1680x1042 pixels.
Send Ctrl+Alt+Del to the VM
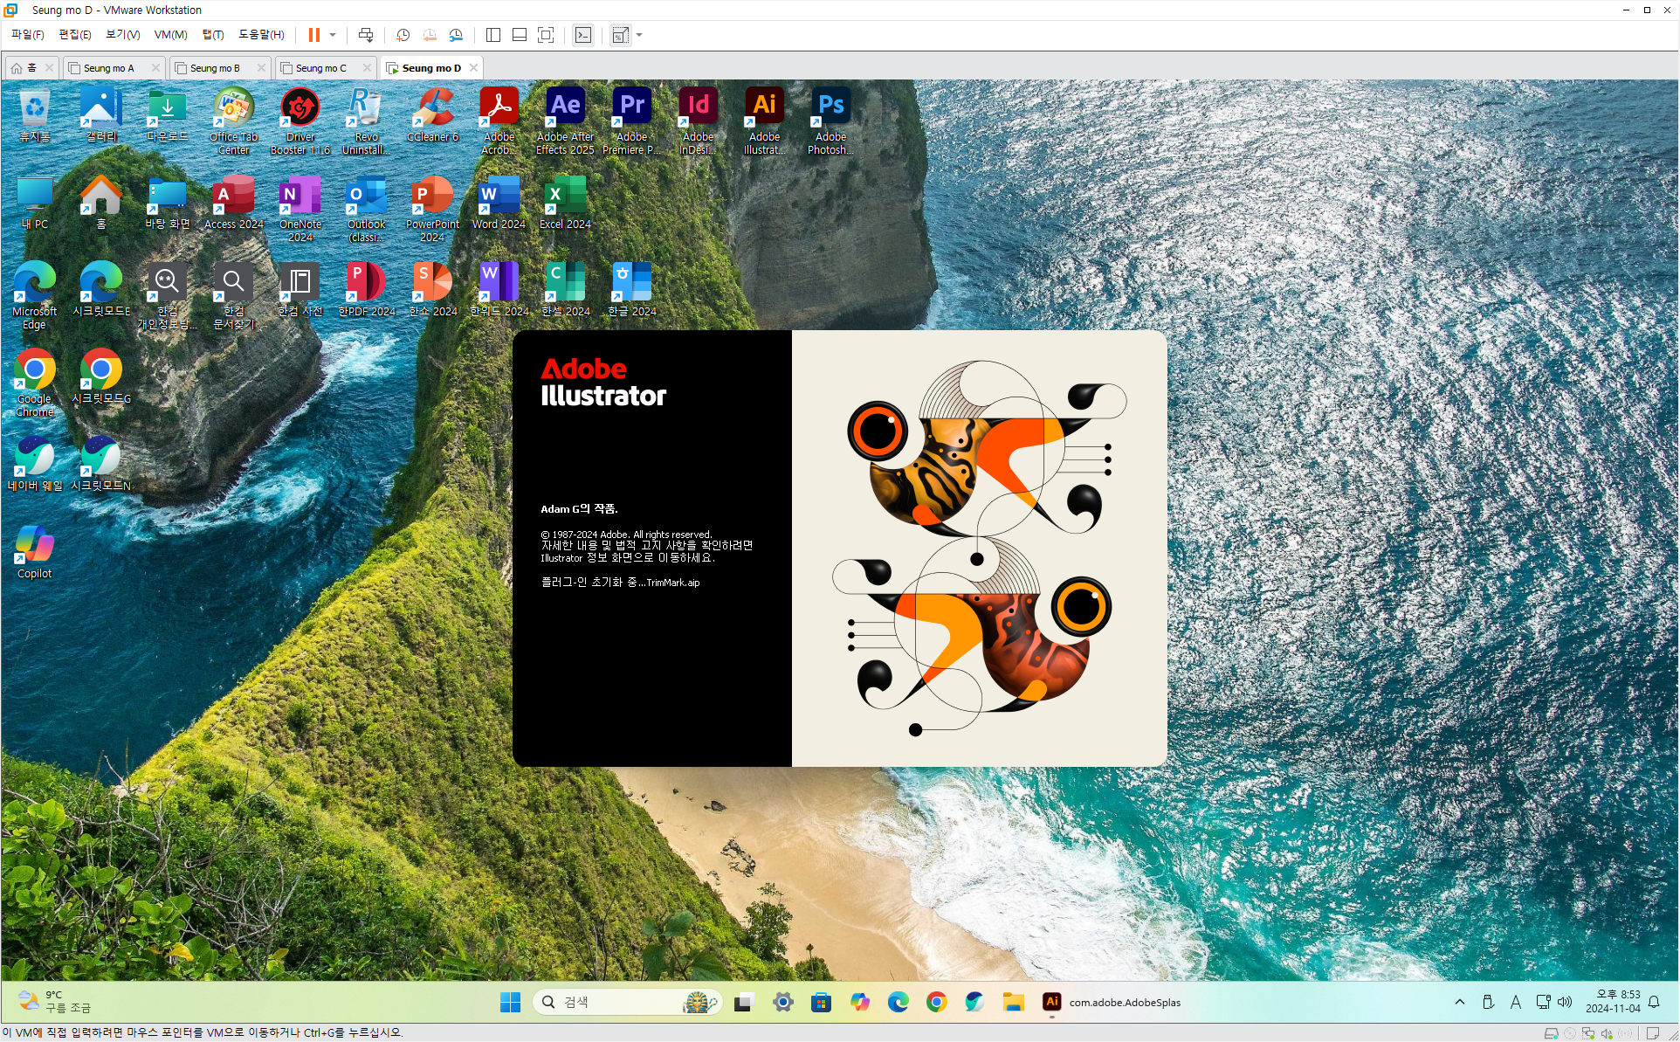pyautogui.click(x=366, y=35)
